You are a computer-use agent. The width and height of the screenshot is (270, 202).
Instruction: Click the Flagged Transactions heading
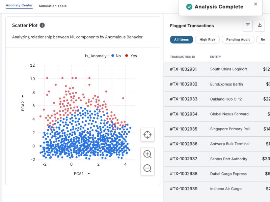pos(192,26)
